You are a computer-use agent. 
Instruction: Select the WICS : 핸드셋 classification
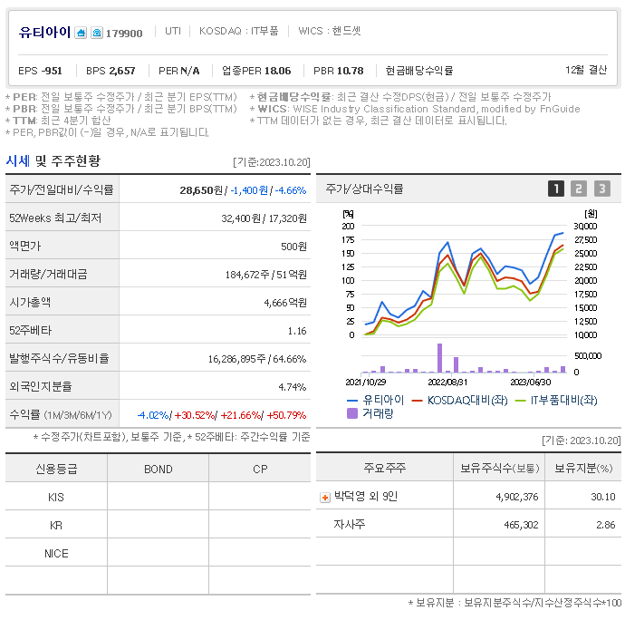(330, 31)
